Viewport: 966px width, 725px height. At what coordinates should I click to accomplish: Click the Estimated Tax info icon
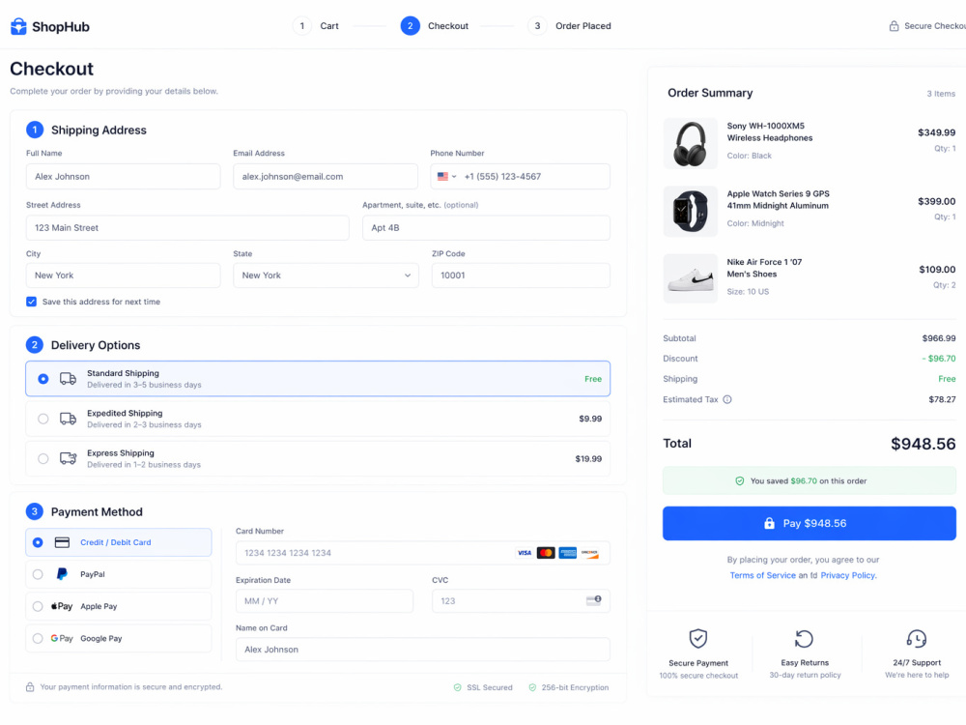[727, 399]
